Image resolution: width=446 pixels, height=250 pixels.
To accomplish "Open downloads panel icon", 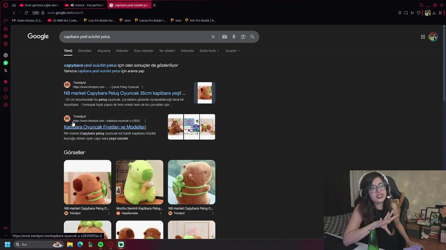I will 434,13.
